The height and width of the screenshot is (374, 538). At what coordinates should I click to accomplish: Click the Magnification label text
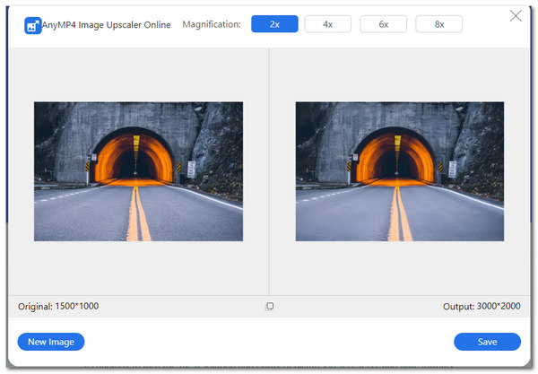coord(211,24)
